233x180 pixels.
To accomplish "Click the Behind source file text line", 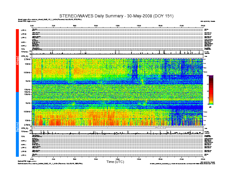I will pos(50,164).
